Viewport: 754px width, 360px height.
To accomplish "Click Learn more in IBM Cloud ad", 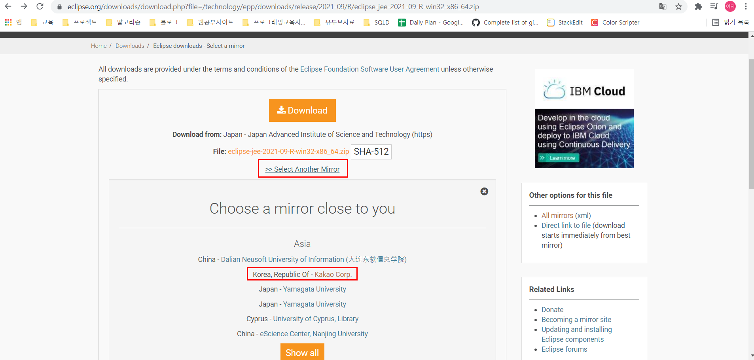I will pyautogui.click(x=559, y=158).
